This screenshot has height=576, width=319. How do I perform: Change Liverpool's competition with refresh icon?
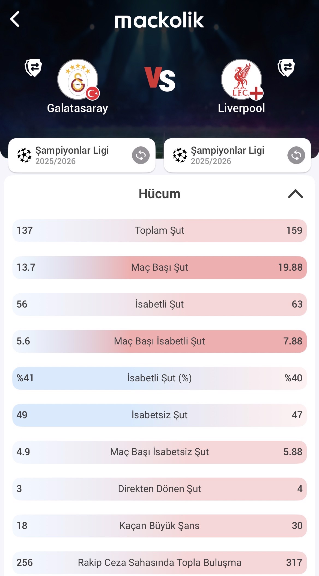click(x=296, y=155)
